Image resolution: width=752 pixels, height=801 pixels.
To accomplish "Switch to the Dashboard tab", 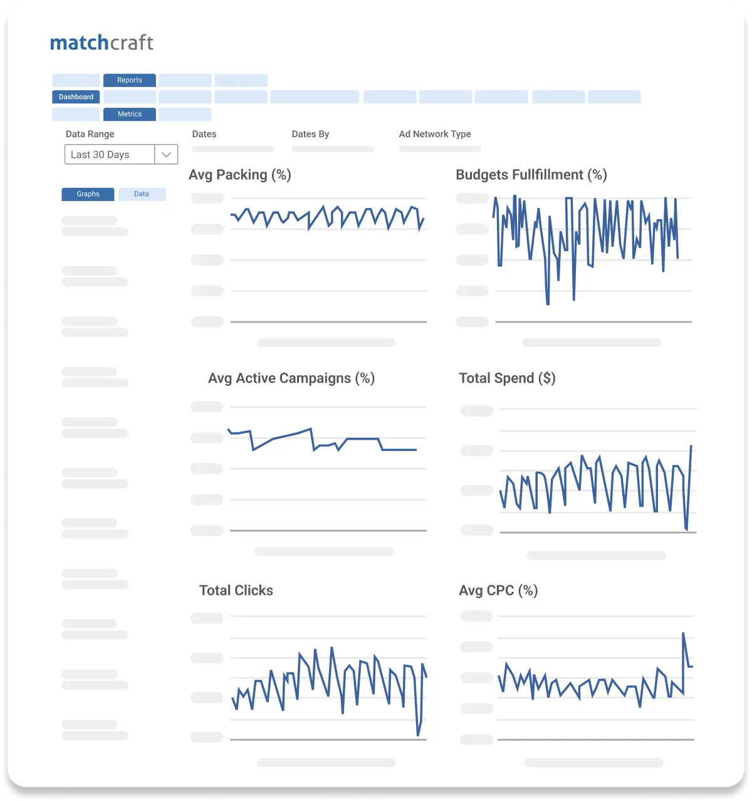I will point(75,96).
